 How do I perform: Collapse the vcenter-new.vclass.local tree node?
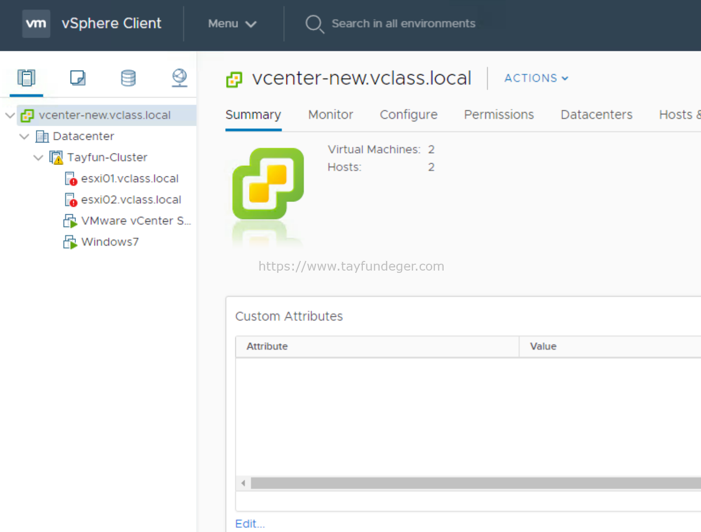[x=10, y=115]
